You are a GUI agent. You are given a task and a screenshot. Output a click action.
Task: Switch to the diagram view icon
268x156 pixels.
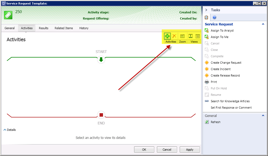[x=191, y=36]
